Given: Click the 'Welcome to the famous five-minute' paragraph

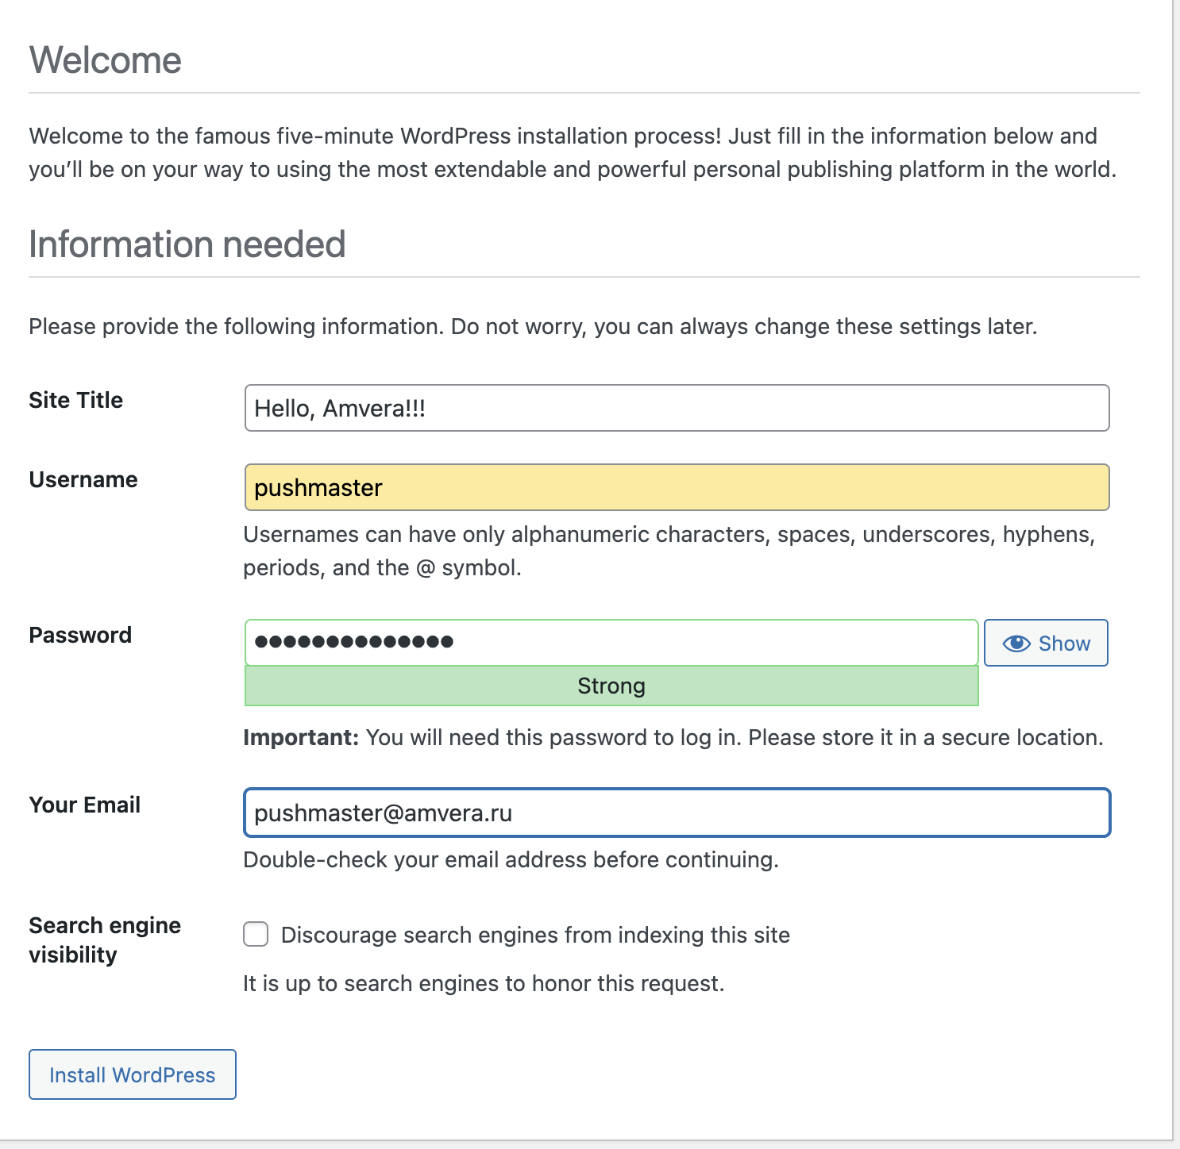Looking at the screenshot, I should [573, 152].
